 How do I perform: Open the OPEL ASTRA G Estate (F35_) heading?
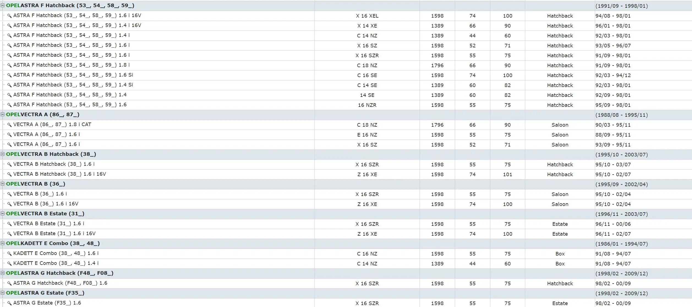click(x=45, y=293)
